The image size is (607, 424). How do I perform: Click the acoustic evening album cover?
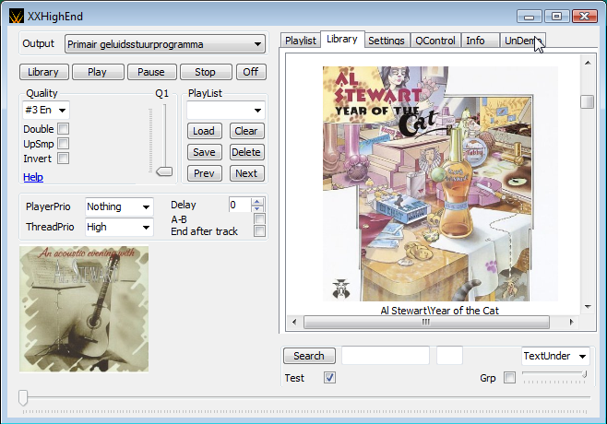pyautogui.click(x=84, y=309)
